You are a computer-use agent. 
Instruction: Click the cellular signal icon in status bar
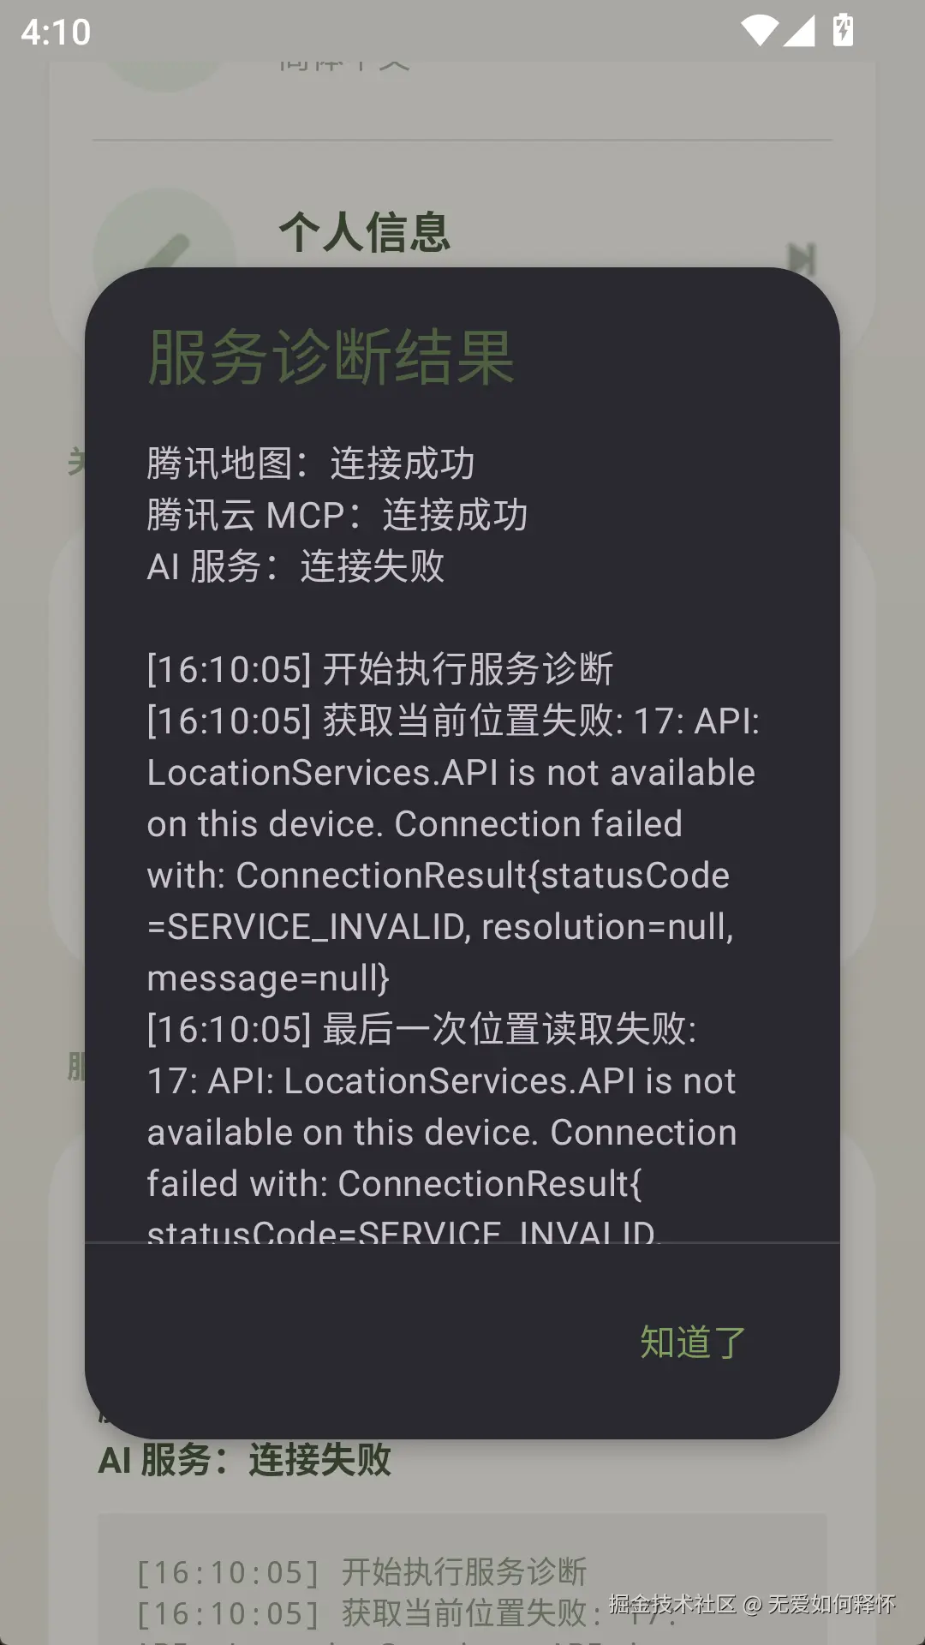[799, 32]
